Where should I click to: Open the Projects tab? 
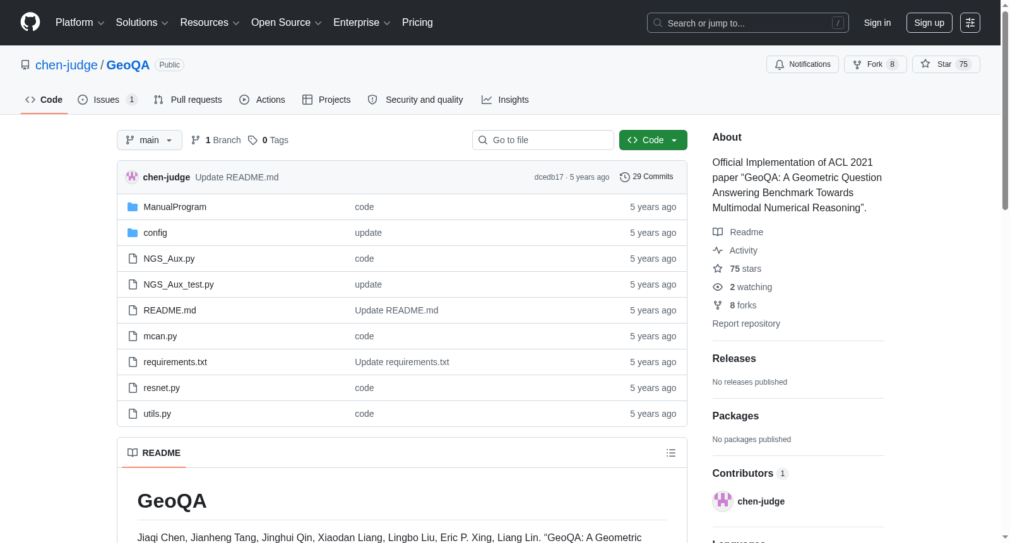click(326, 100)
